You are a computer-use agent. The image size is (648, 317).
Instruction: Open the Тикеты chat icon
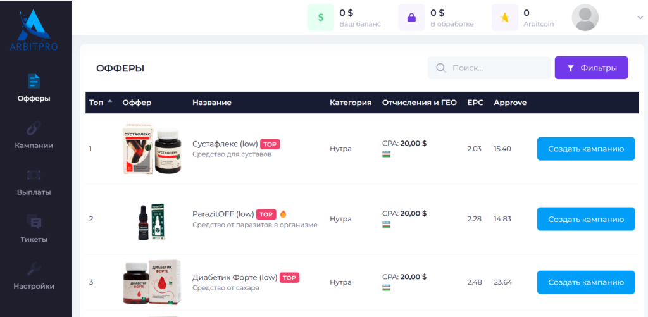click(x=34, y=222)
